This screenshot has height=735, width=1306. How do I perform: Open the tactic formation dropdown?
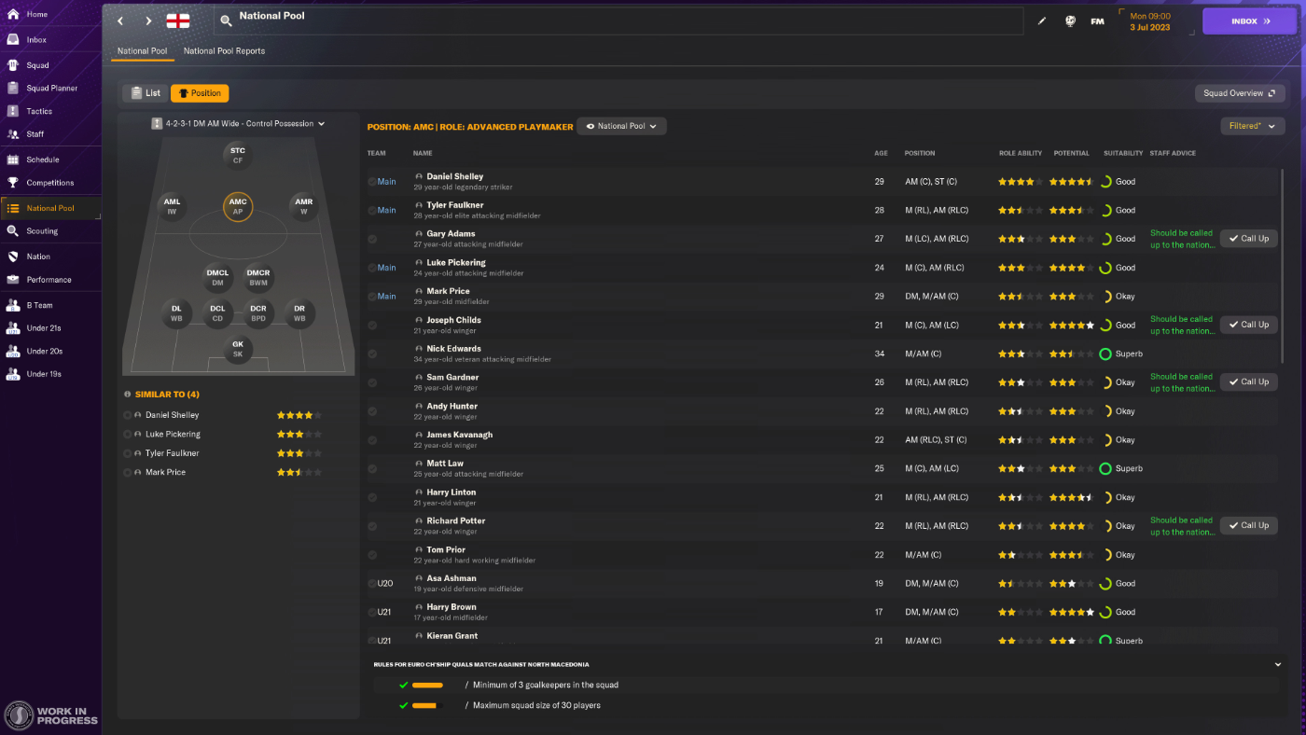(x=238, y=123)
